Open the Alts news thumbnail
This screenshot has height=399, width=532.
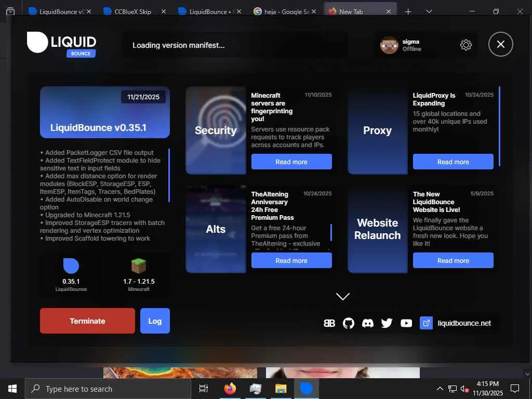(x=216, y=229)
